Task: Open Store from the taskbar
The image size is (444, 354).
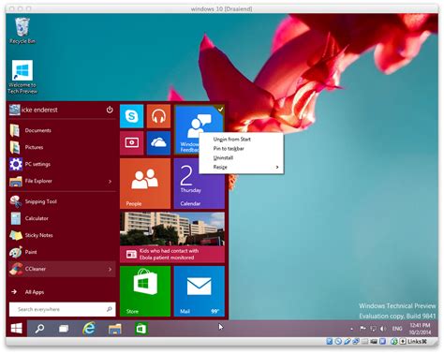Action: click(141, 329)
